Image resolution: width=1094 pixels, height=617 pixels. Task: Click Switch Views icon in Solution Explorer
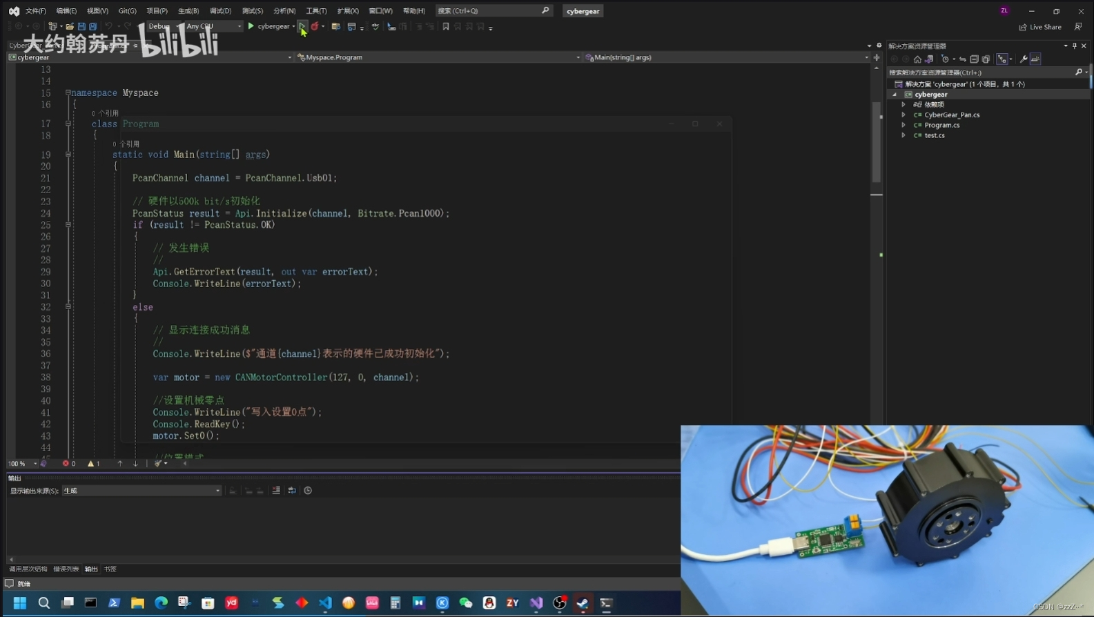[x=929, y=59]
